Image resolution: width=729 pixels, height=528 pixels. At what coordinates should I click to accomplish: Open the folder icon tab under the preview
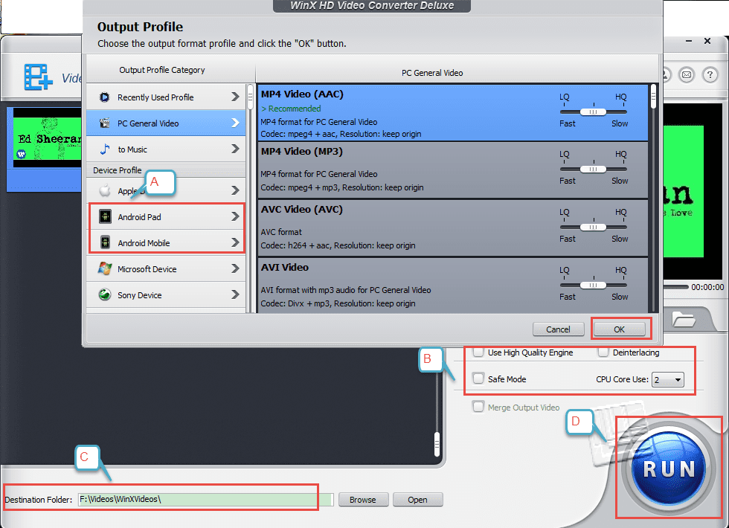click(684, 319)
